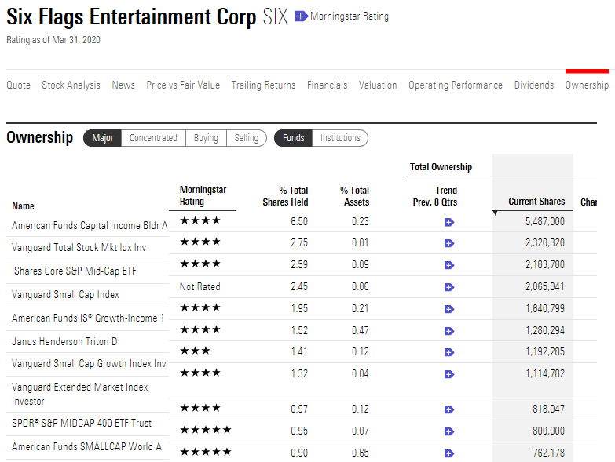Open trend icon for Janus Henderson Triton D
615x462 pixels.
tap(449, 331)
